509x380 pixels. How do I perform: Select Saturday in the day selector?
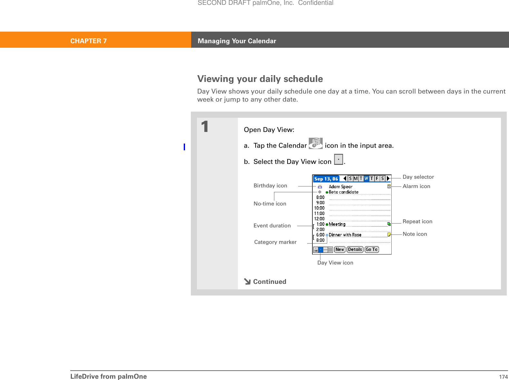click(382, 178)
